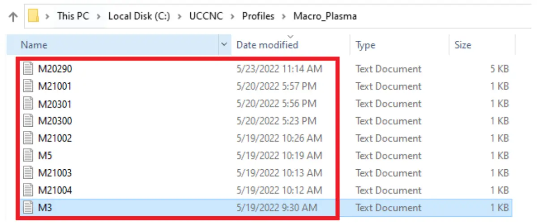This screenshot has width=539, height=223.
Task: Click the M3 text file icon
Action: coord(29,208)
